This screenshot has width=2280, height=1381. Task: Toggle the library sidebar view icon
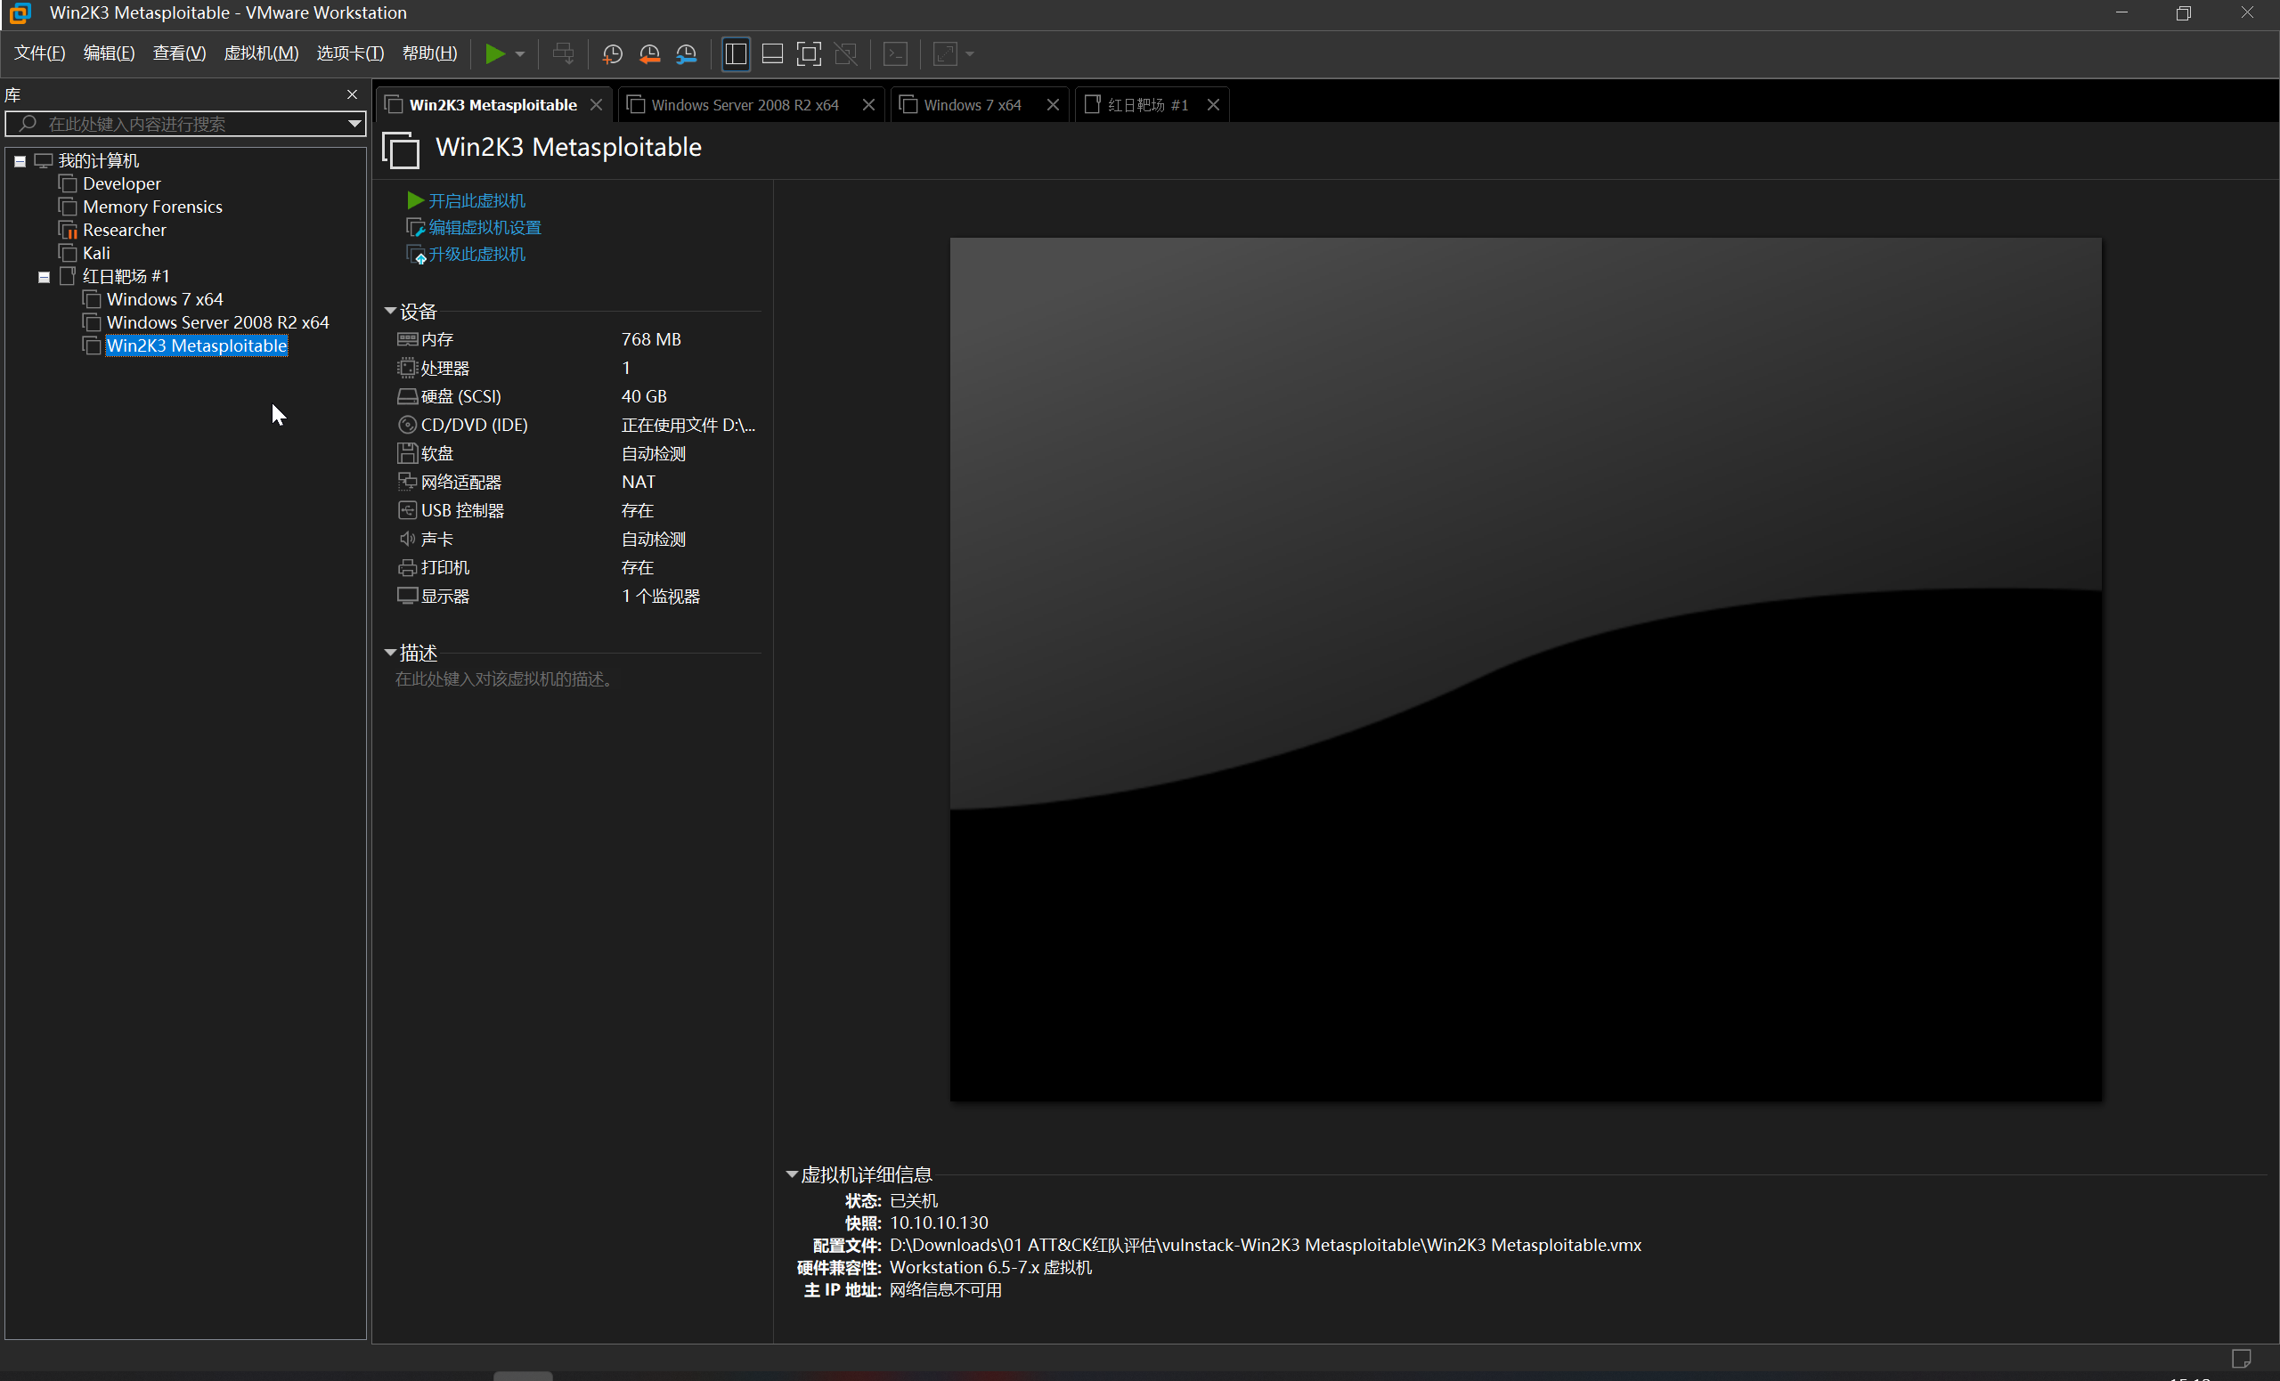pyautogui.click(x=736, y=53)
